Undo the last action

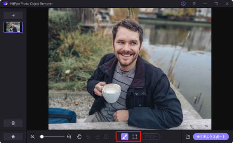88,137
